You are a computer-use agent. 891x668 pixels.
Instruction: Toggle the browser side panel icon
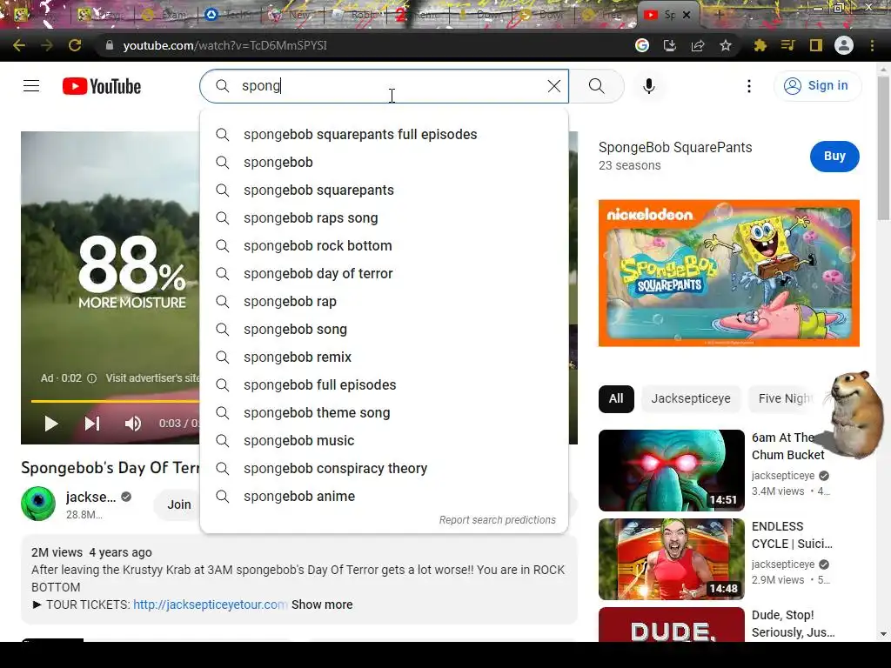point(816,45)
